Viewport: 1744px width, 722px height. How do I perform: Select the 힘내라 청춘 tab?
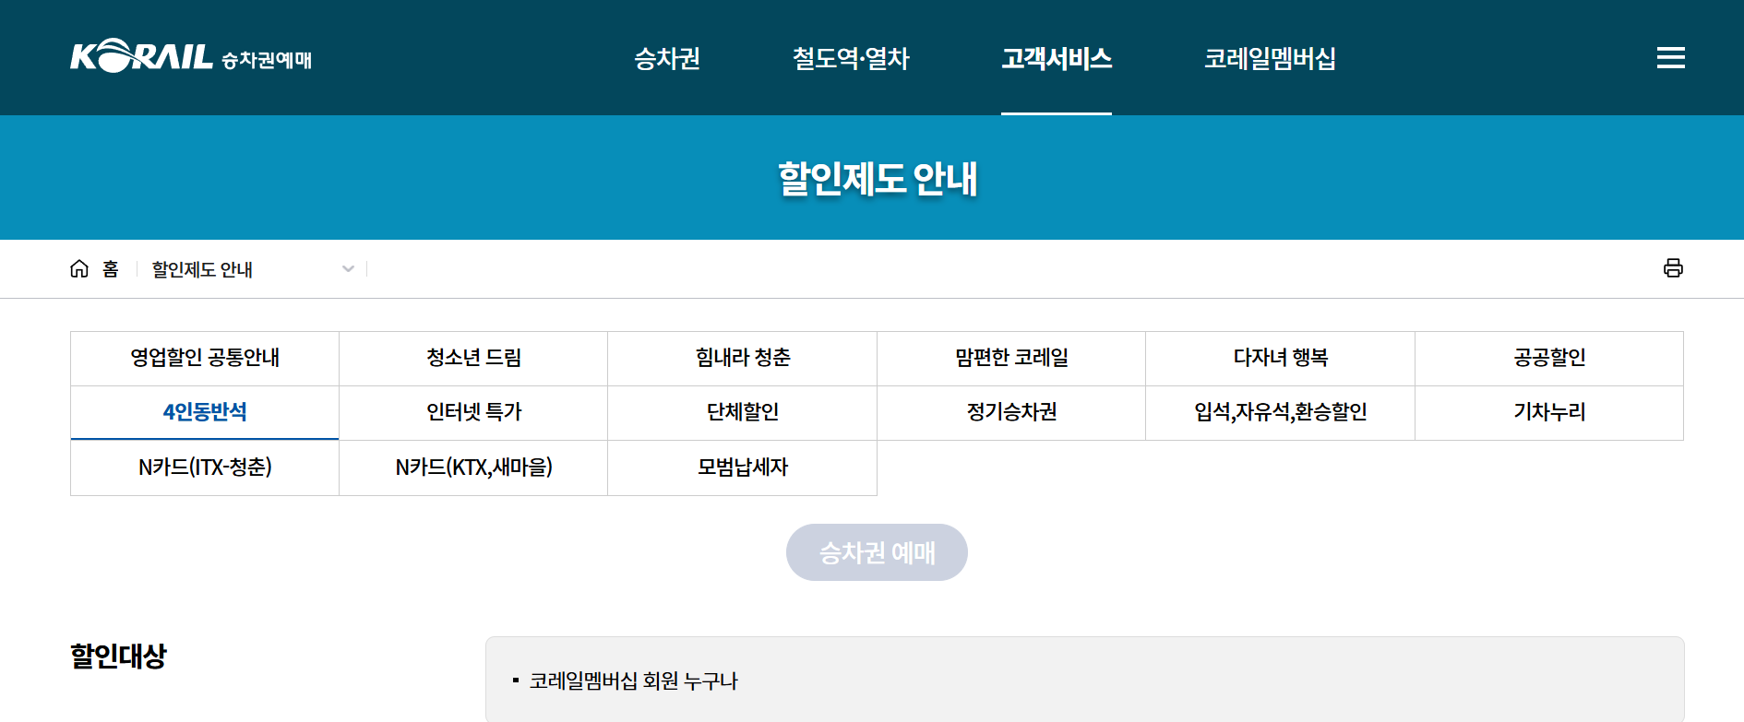[743, 358]
